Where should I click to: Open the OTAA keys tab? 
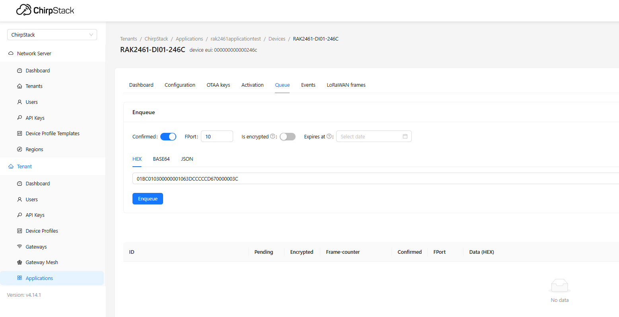[x=218, y=85]
